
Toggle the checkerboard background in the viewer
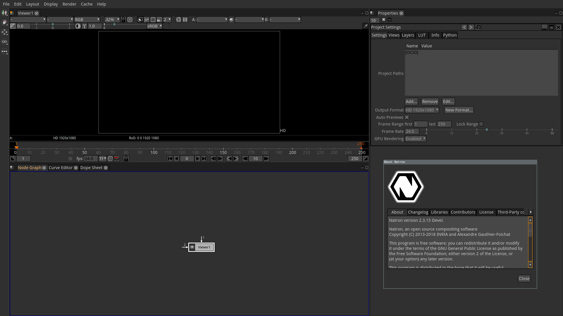point(166,26)
